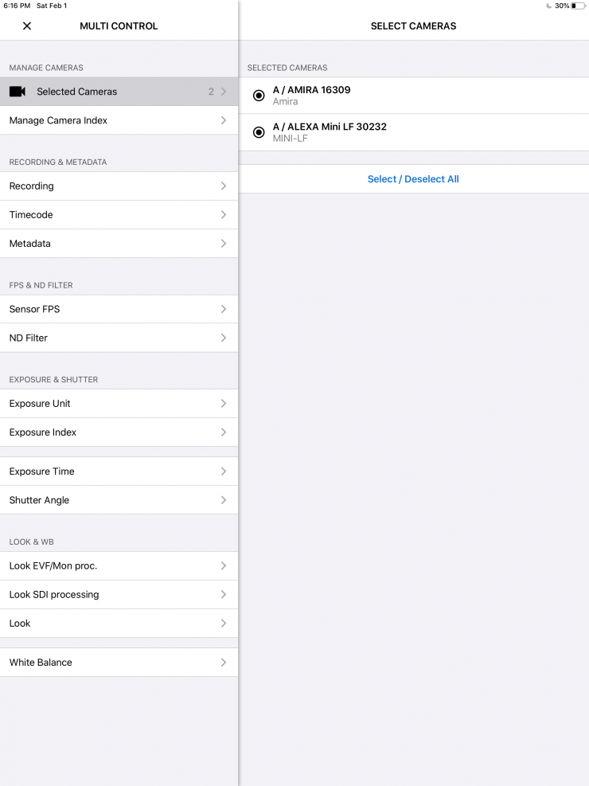This screenshot has width=589, height=786.
Task: Open White Balance settings
Action: pyautogui.click(x=119, y=663)
